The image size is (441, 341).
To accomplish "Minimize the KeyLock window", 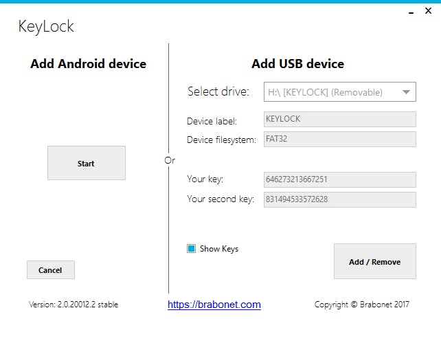I will tap(409, 11).
